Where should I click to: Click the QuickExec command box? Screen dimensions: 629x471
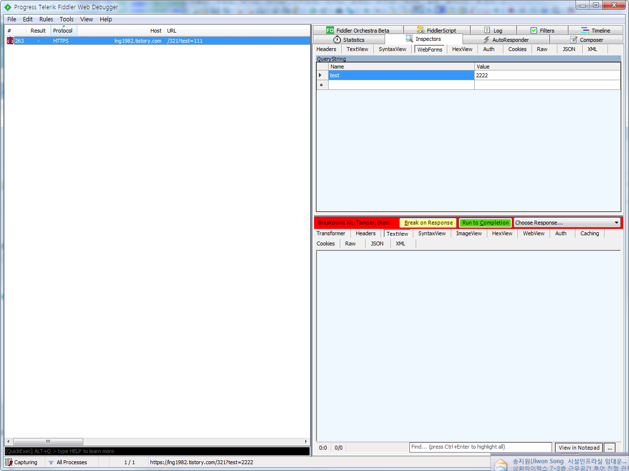157,451
